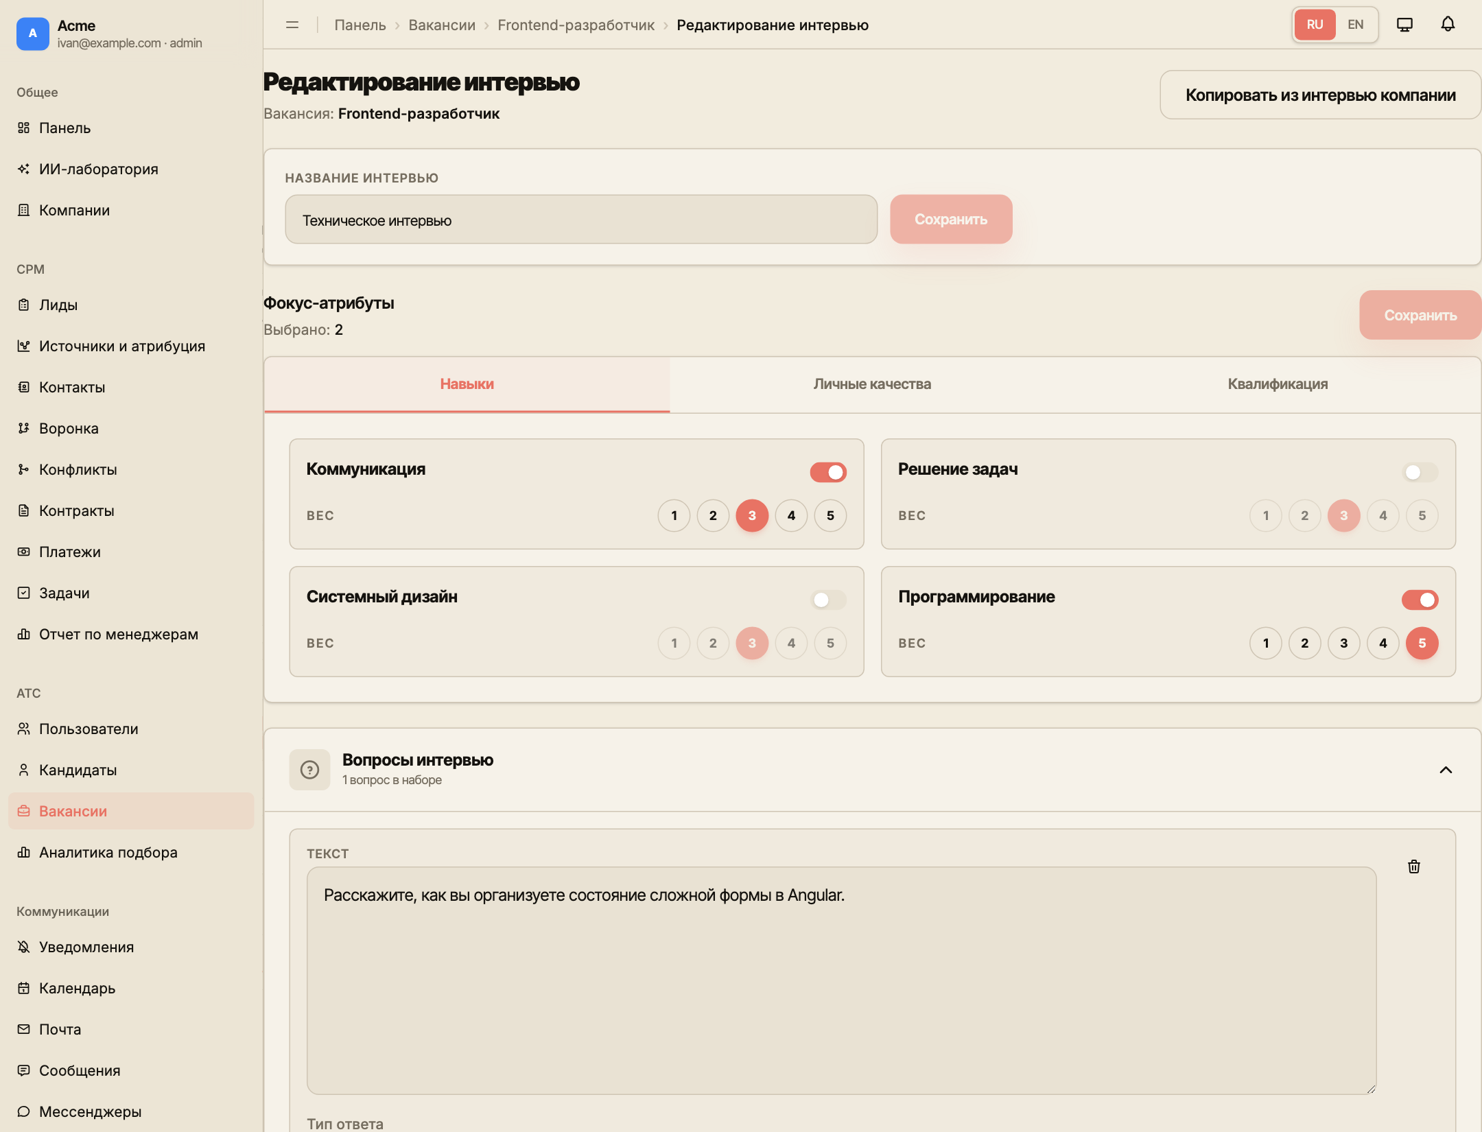The height and width of the screenshot is (1132, 1482).
Task: Set Коммуникация weight to 2
Action: [714, 516]
